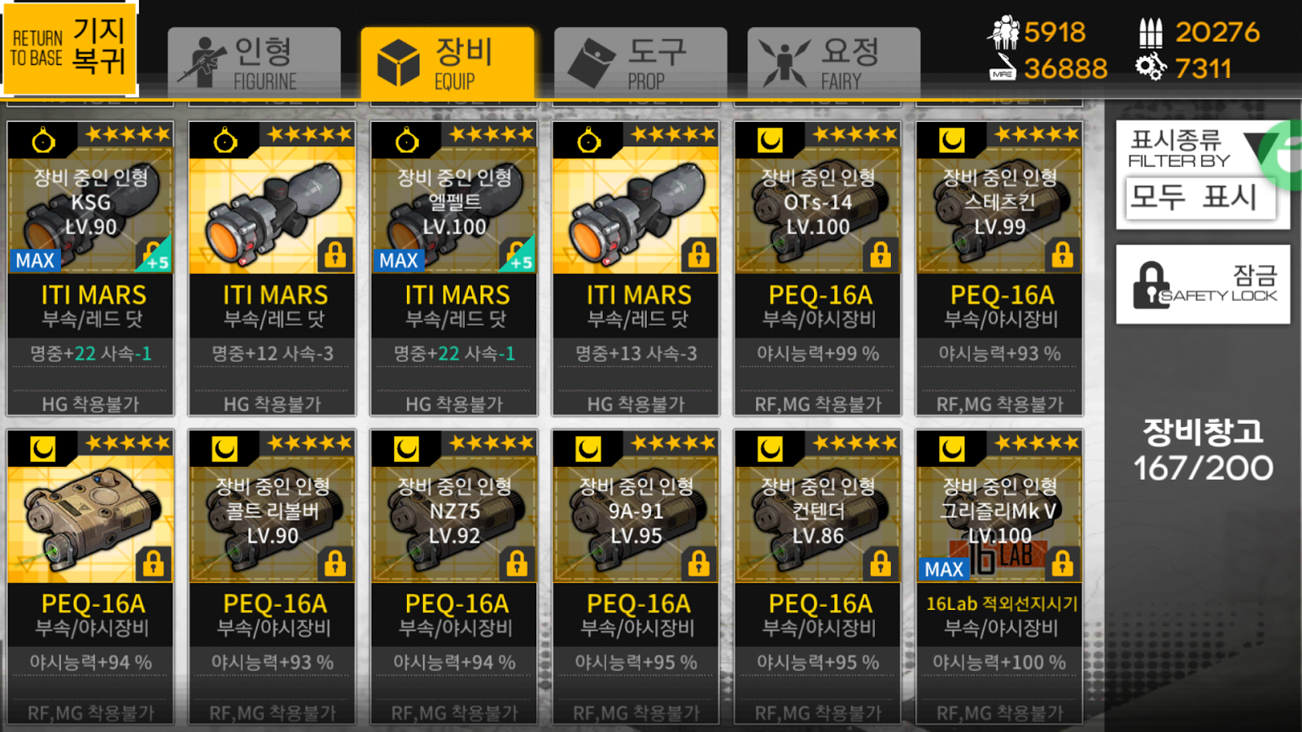1302x732 pixels.
Task: Toggle Safety Lock mode button
Action: click(1203, 285)
